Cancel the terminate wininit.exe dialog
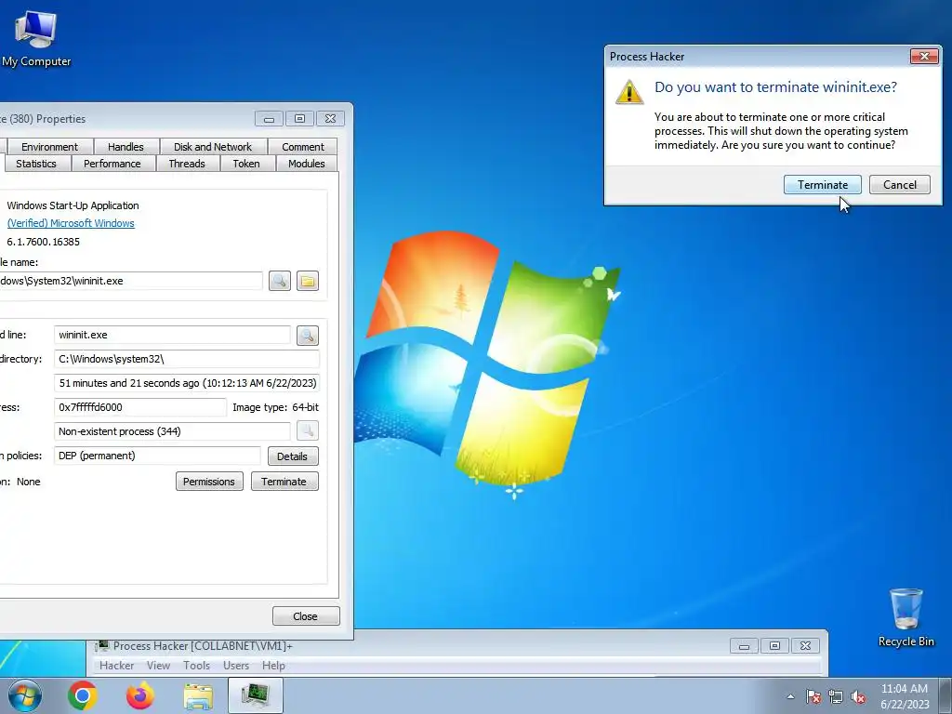Viewport: 952px width, 714px height. point(899,185)
